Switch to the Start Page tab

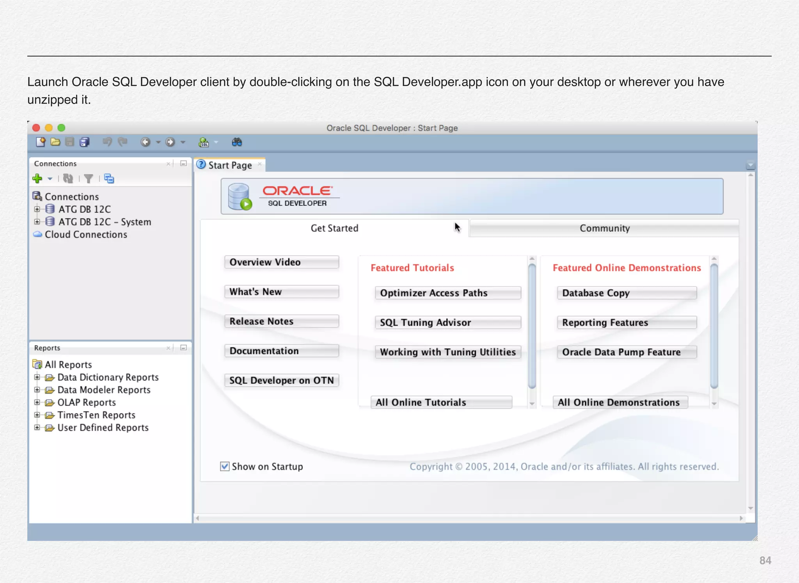[230, 165]
